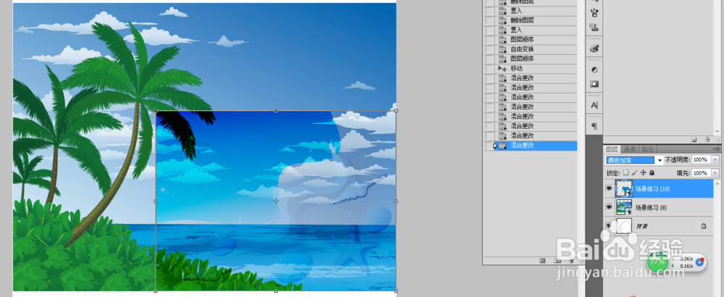Click right-middle transform handle on canvas
The width and height of the screenshot is (724, 297).
(x=396, y=201)
